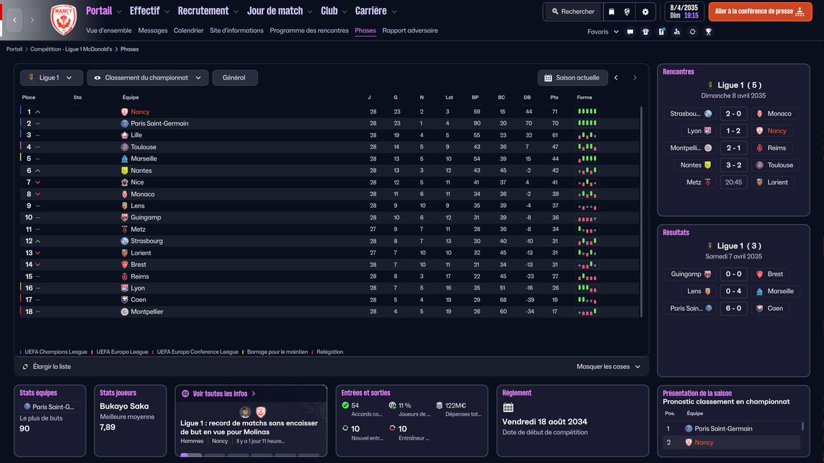Viewport: 824px width, 463px height.
Task: Expand the Favoris dropdown
Action: pos(604,32)
